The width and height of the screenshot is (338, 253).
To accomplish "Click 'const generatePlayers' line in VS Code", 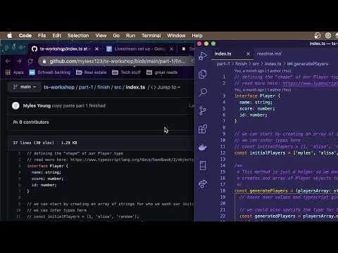I will tap(286, 190).
